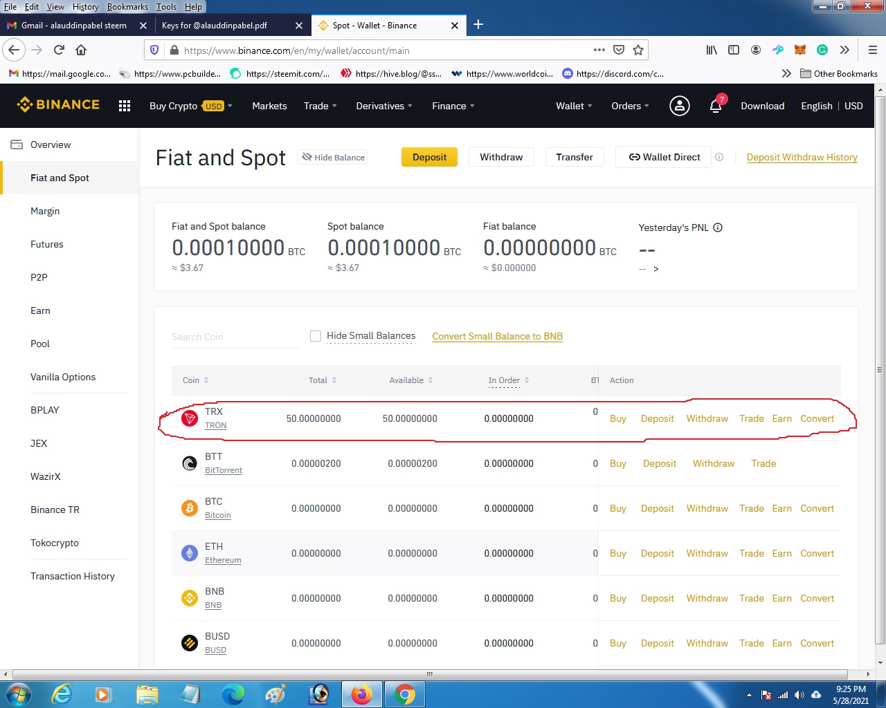The width and height of the screenshot is (886, 708).
Task: Expand the Derivatives dropdown menu
Action: 384,106
